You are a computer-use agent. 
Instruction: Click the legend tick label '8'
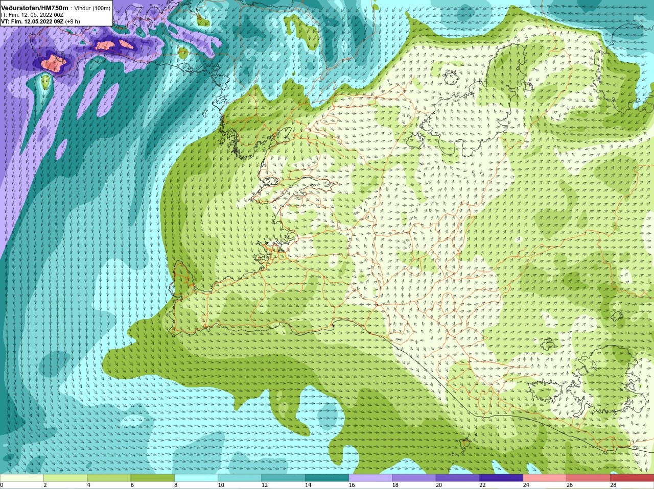pyautogui.click(x=176, y=485)
